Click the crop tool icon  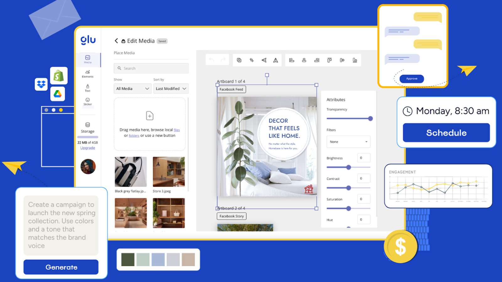(x=252, y=60)
